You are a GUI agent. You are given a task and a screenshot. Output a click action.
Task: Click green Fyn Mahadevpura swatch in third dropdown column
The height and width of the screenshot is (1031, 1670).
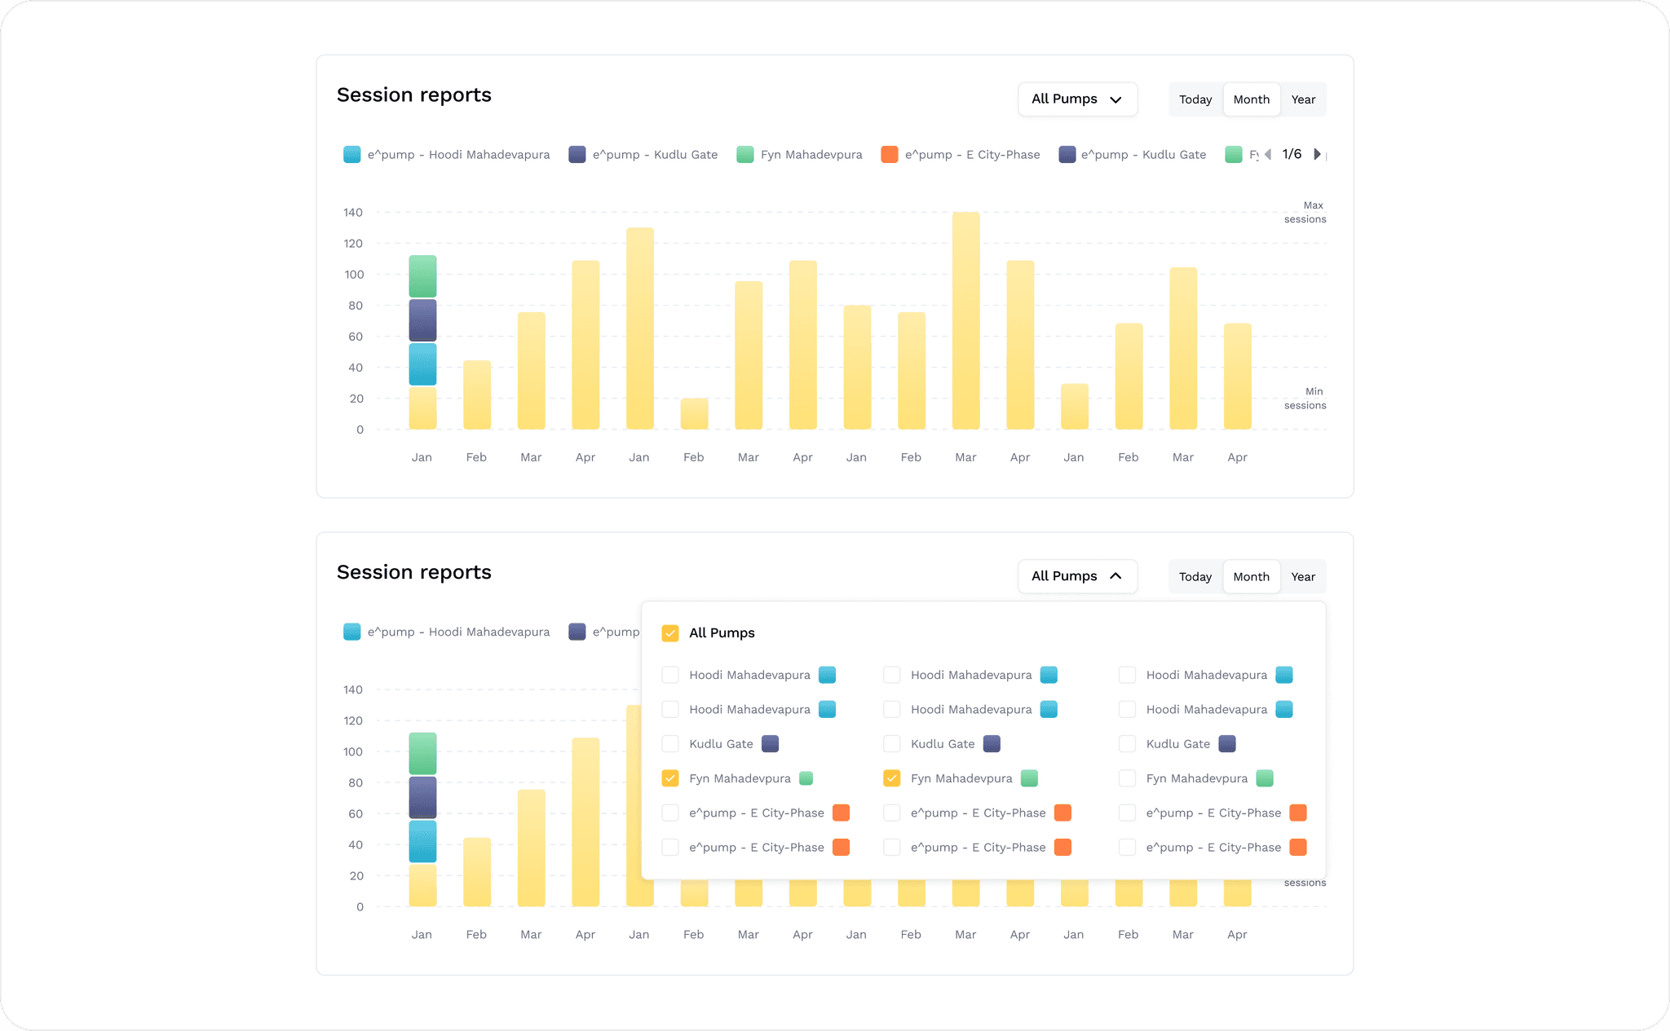pos(1265,778)
